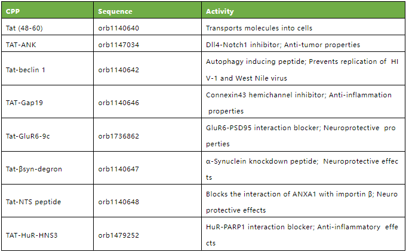Open the orb1147034 sequence link

click(x=118, y=45)
